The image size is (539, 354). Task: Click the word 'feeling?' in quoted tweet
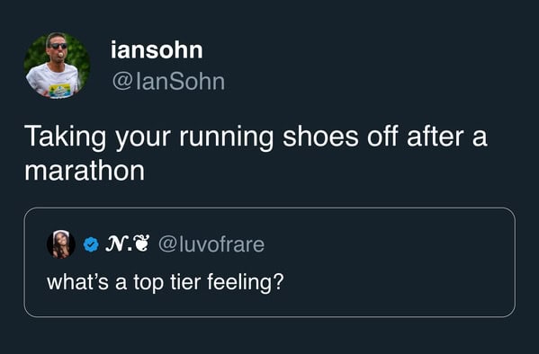[x=246, y=282]
